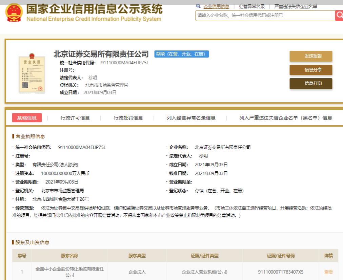Click the header credit code 91110000MA04EUP75L
343x280 pixels.
click(x=125, y=63)
